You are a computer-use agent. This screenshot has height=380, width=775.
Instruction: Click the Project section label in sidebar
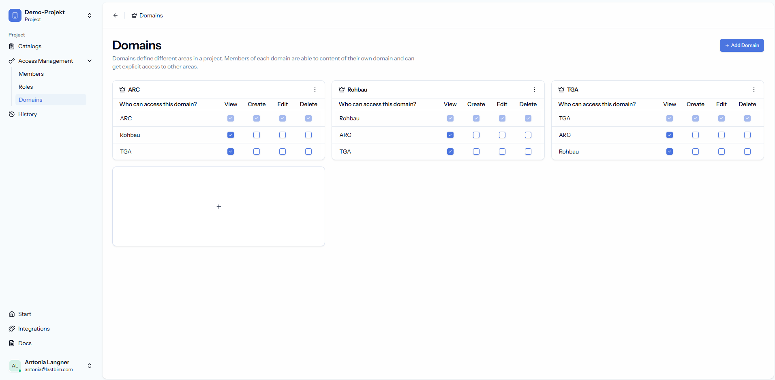pyautogui.click(x=17, y=35)
